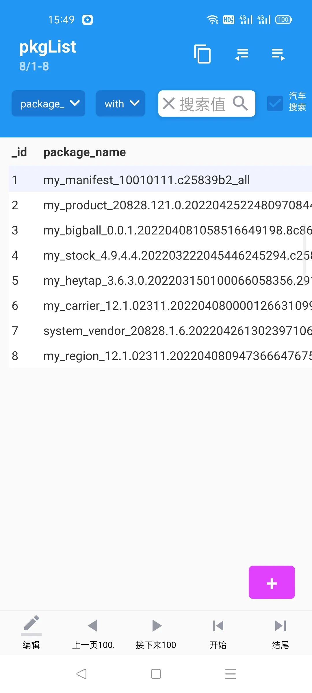Viewport: 312px width, 693px height.
Task: Click the package_name column header
Action: pyautogui.click(x=85, y=152)
